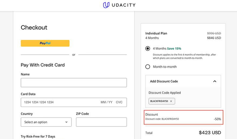Choose the Month-to-month plan option
Image resolution: width=237 pixels, height=139 pixels.
point(148,67)
